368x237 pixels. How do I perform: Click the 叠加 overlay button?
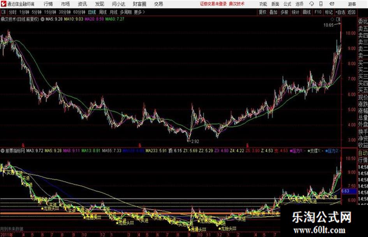coord(273,12)
